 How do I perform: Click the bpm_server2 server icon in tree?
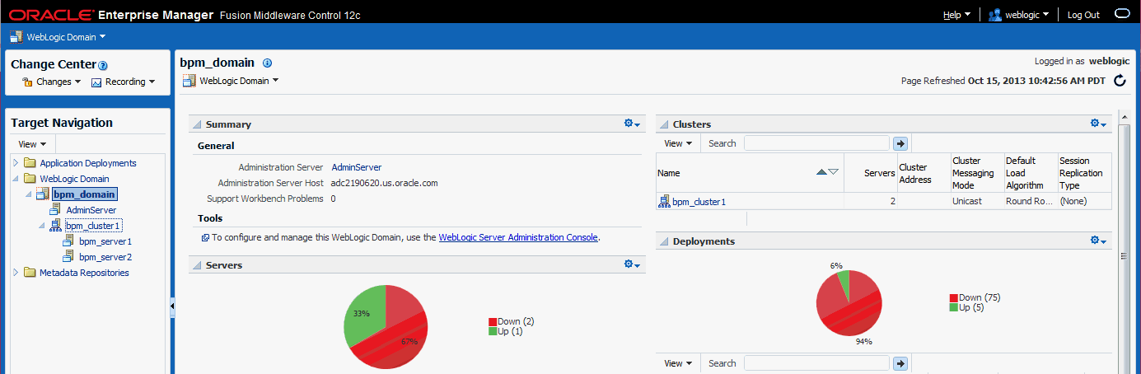(68, 257)
